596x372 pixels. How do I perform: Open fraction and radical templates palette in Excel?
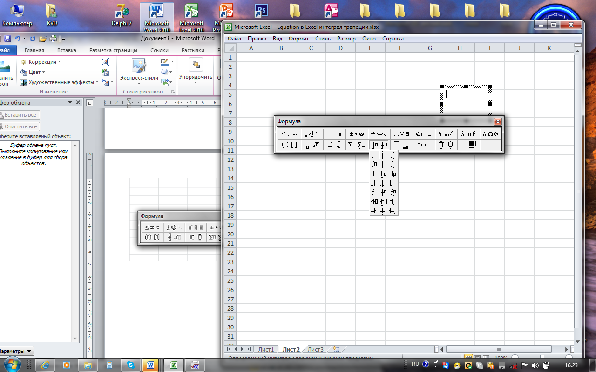point(312,145)
